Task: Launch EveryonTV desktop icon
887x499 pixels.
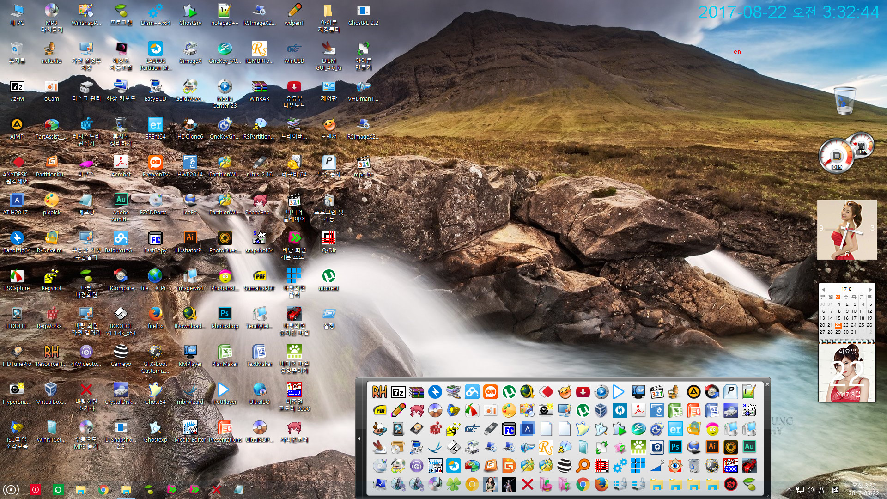Action: pyautogui.click(x=156, y=166)
